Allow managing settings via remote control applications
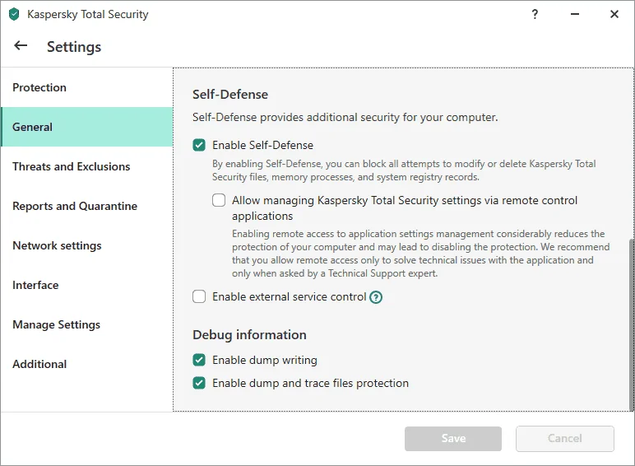The image size is (635, 466). pyautogui.click(x=219, y=200)
